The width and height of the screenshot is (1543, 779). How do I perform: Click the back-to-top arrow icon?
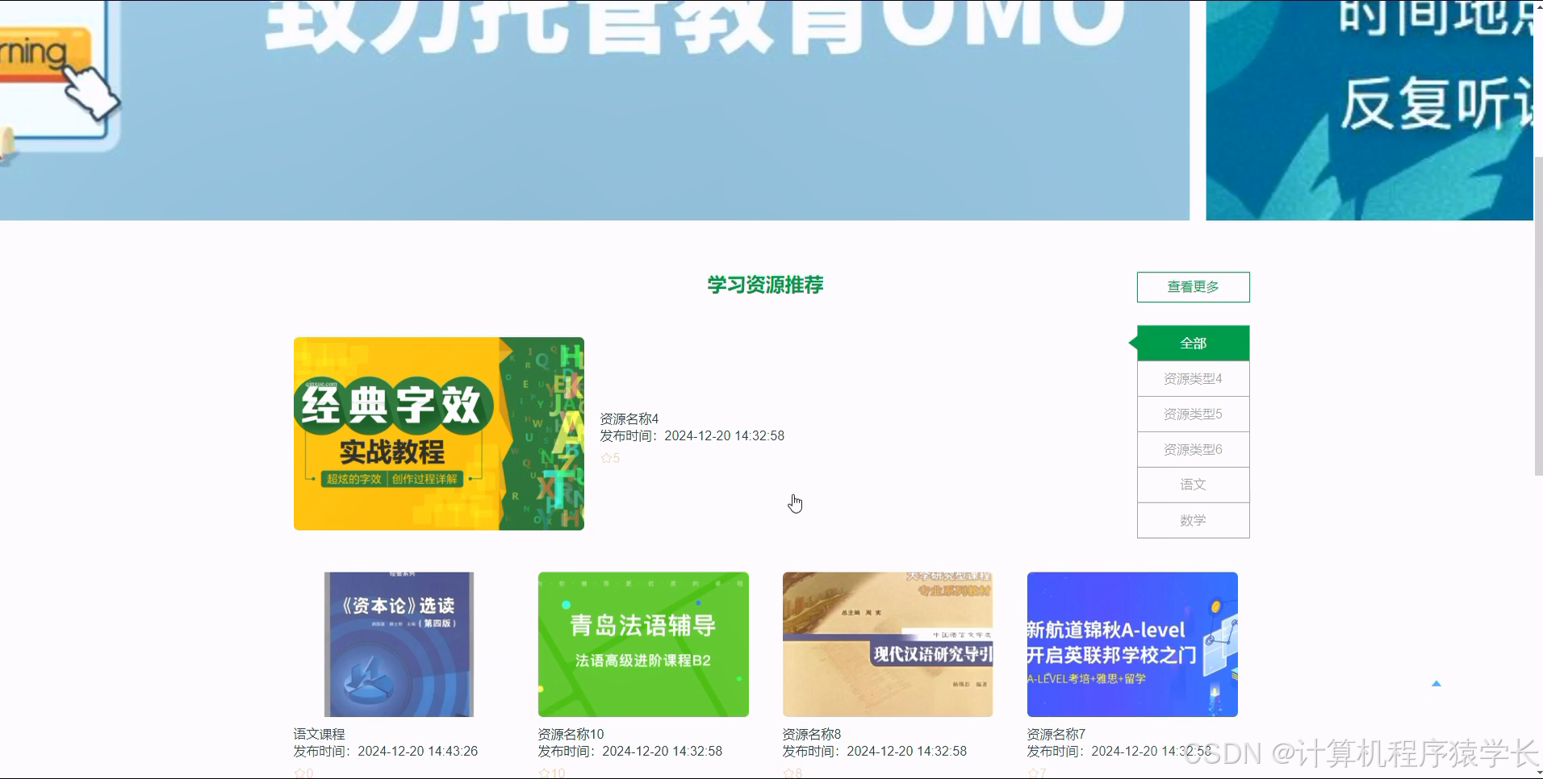1436,682
